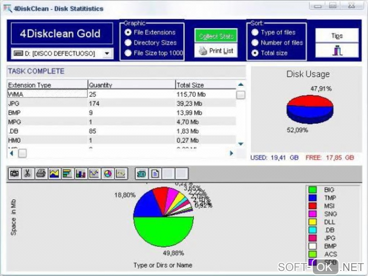Screen dimensions: 368x276
Task: Click the camera snapshot chart icon
Action: tap(14, 174)
